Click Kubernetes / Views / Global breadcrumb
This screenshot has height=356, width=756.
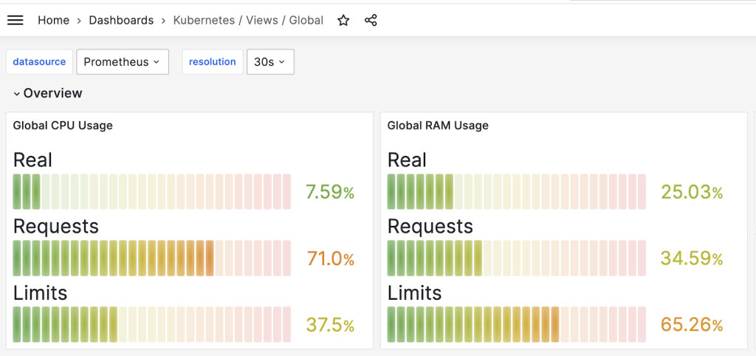[248, 21]
